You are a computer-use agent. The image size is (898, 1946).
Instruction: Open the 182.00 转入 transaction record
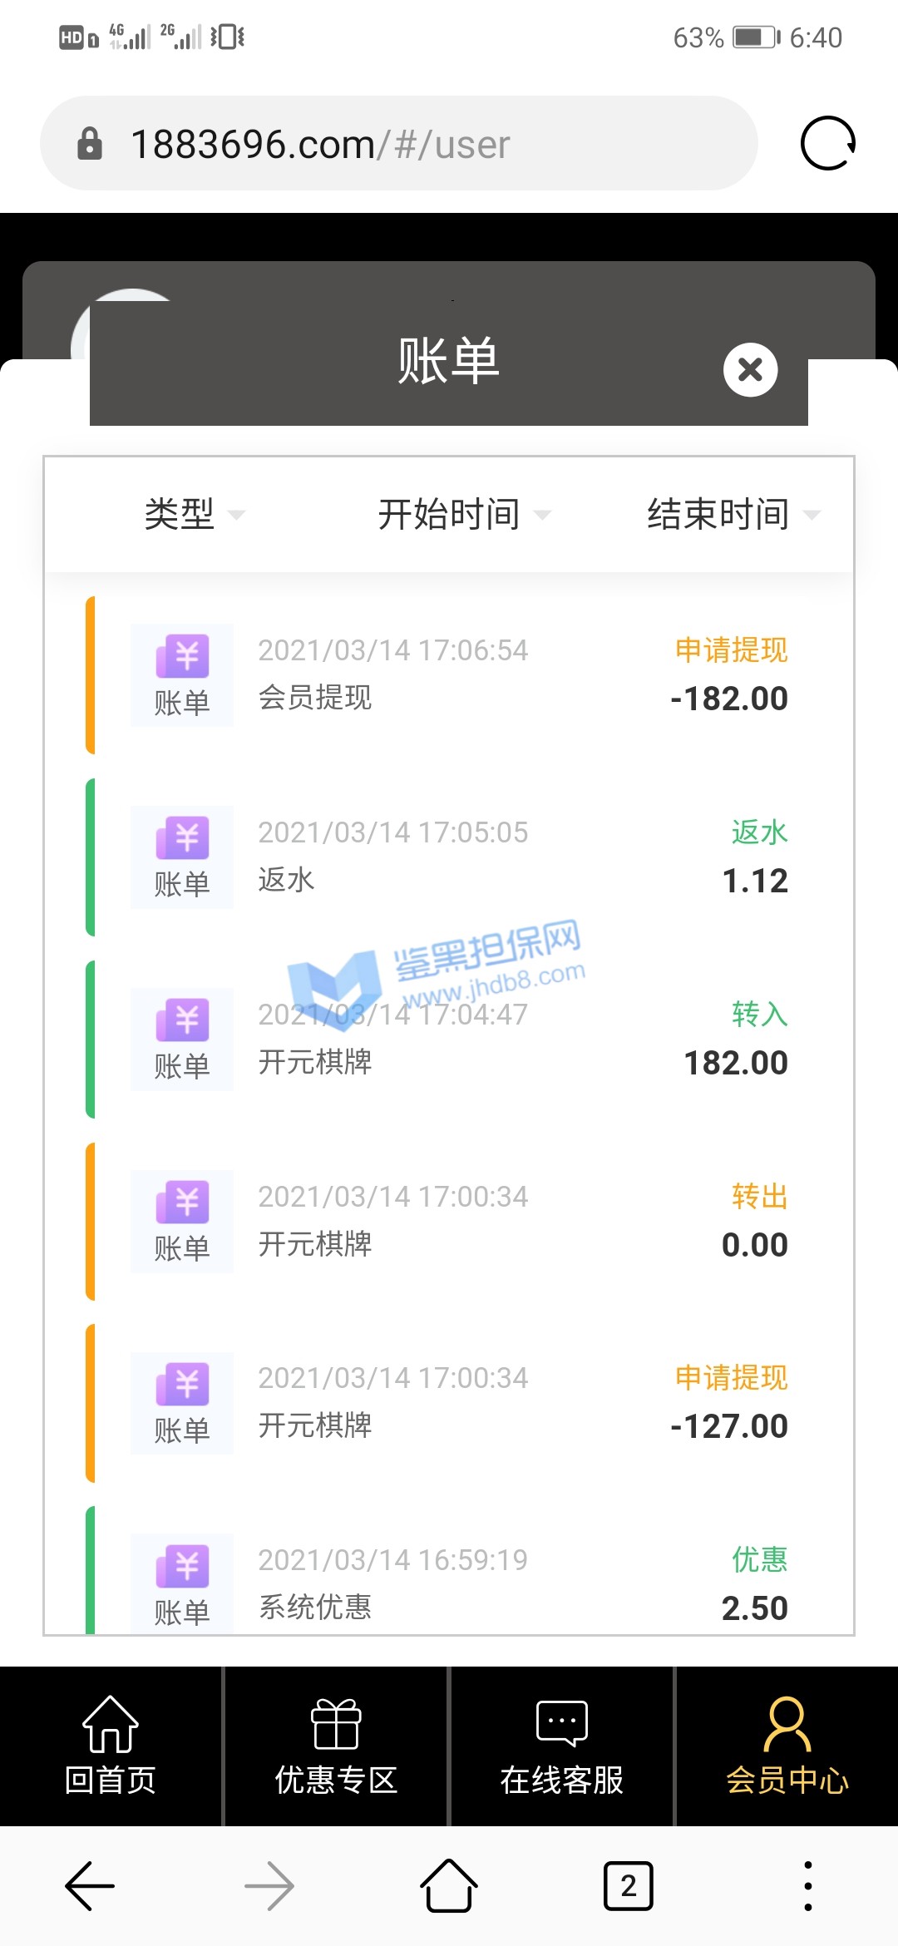click(x=466, y=1040)
